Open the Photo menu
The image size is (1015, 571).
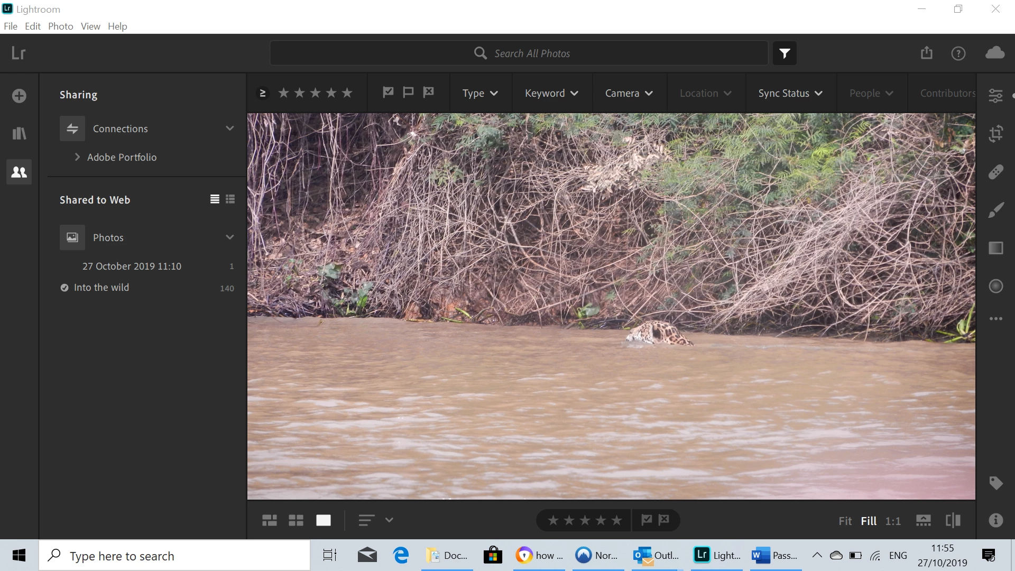[60, 26]
